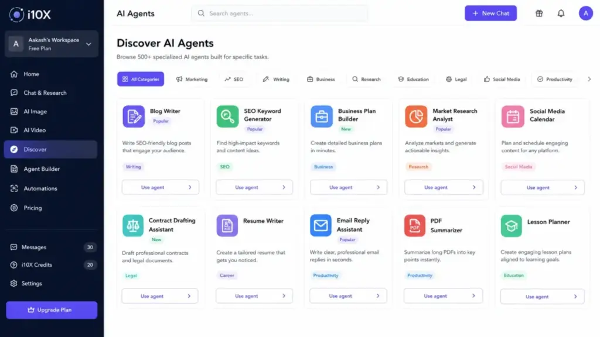Click the arrow on PDF Summarizer's Use agent
600x337 pixels.
[x=473, y=295]
